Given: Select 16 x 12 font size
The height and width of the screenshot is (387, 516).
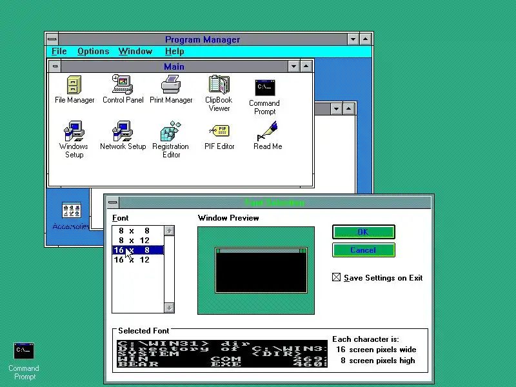Looking at the screenshot, I should 138,260.
